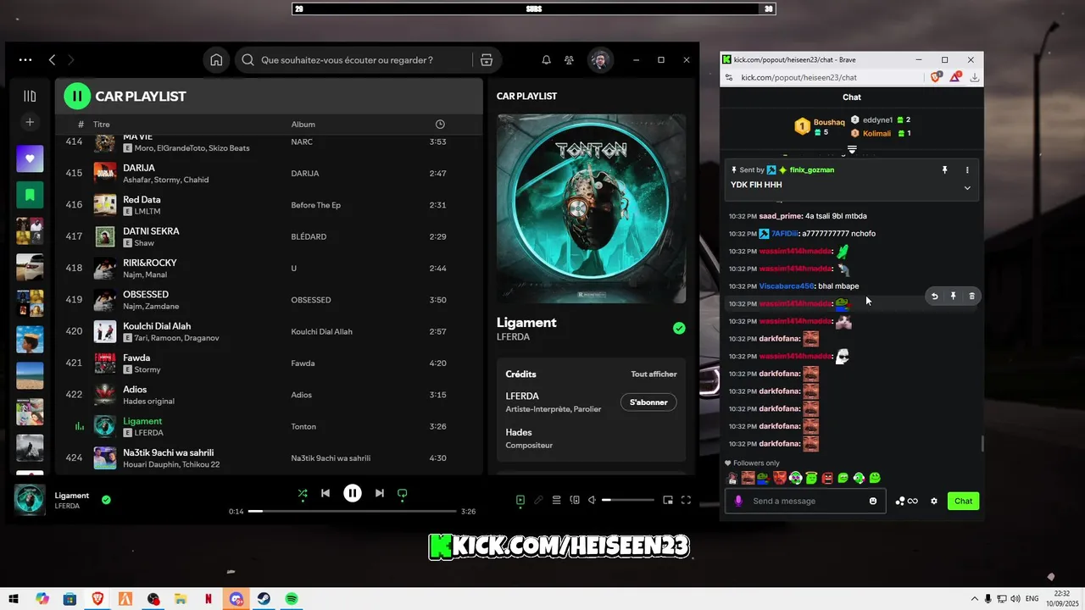1085x610 pixels.
Task: Open the Spotify three-dot app menu
Action: pyautogui.click(x=25, y=60)
